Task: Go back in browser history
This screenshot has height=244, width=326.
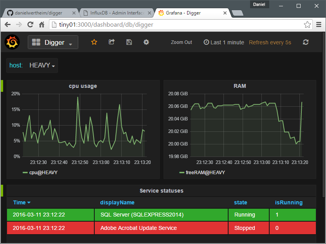Action: (x=8, y=25)
